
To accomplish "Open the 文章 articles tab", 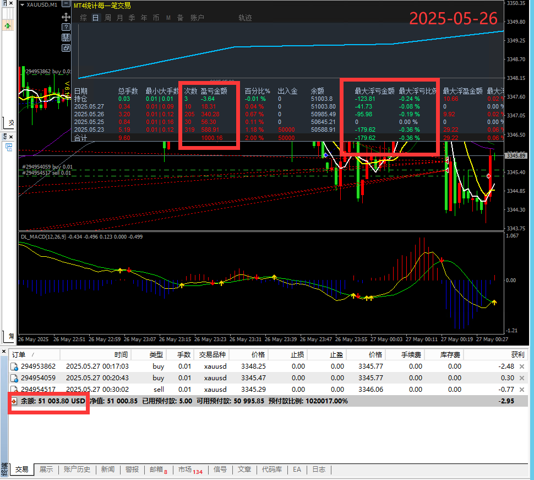I will coord(244,470).
